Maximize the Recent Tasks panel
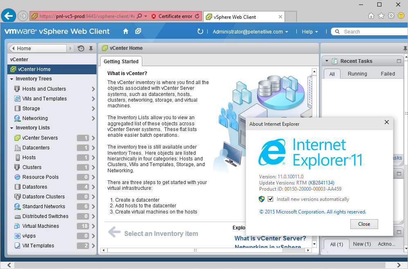408x269 pixels. 399,61
